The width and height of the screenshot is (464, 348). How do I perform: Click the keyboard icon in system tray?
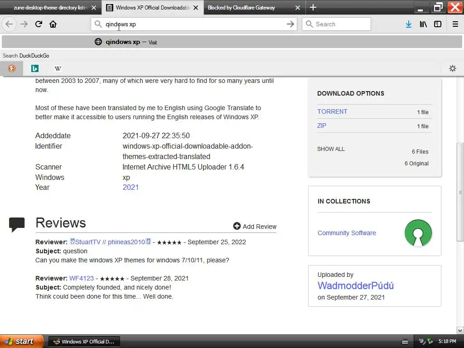[405, 342]
